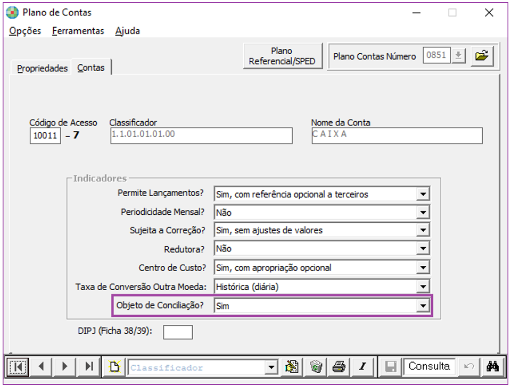
Task: Expand the Centro de Custo dropdown
Action: (423, 267)
